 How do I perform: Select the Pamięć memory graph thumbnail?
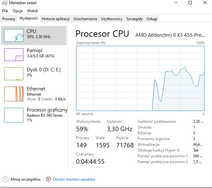[x=14, y=55]
